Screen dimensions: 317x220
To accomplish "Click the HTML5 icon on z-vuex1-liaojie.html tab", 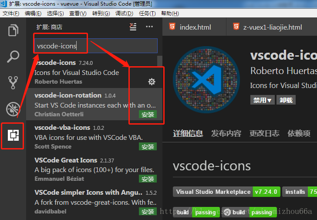I will pyautogui.click(x=236, y=27).
